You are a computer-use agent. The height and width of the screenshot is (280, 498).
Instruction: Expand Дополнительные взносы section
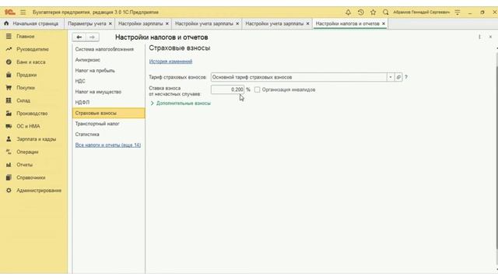[181, 103]
